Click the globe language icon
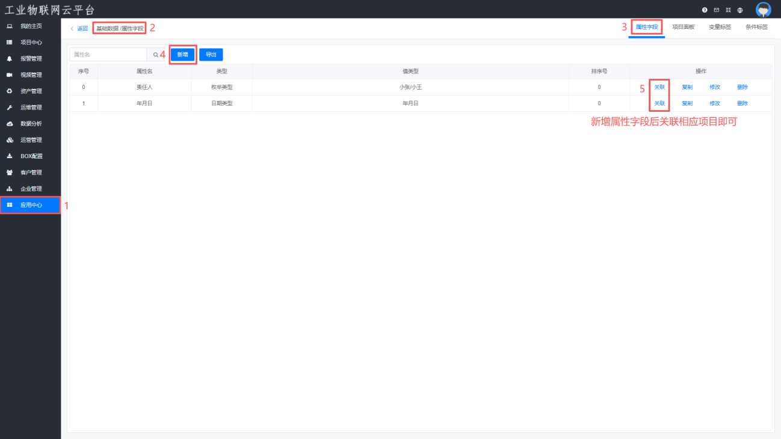Image resolution: width=781 pixels, height=439 pixels. [x=739, y=10]
